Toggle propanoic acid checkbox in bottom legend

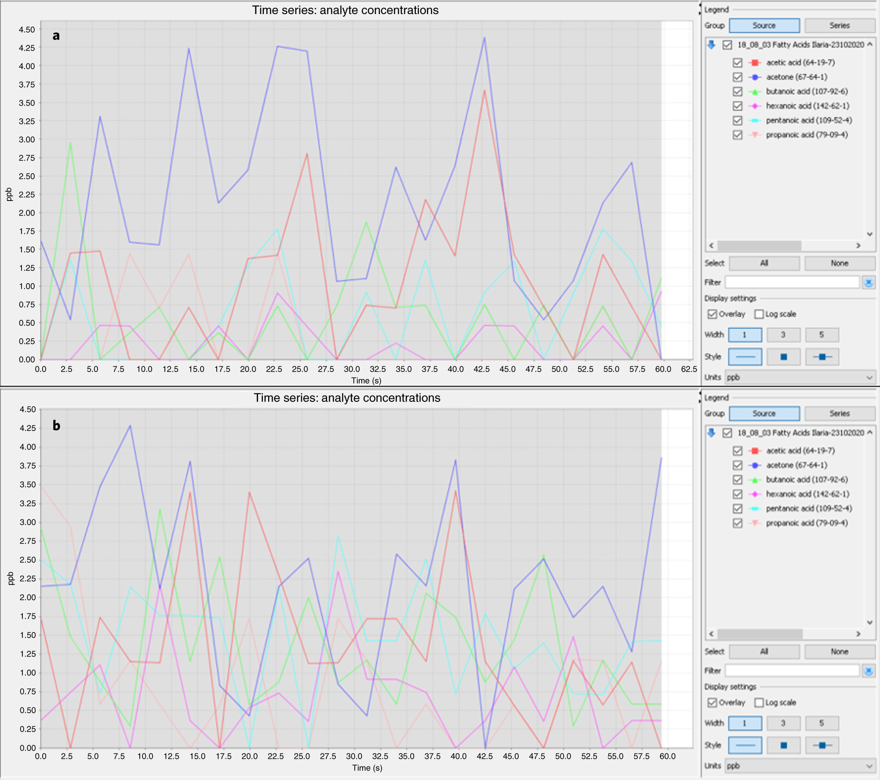pyautogui.click(x=738, y=523)
